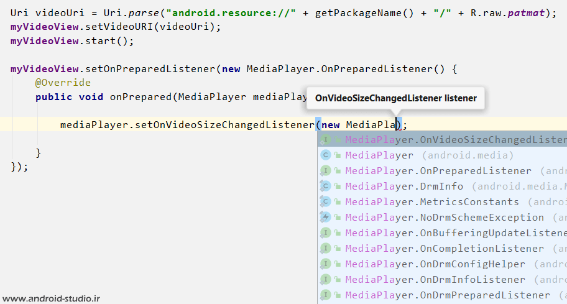Choose MediaPlayer.OnPreparedListener completion entry

pos(438,171)
